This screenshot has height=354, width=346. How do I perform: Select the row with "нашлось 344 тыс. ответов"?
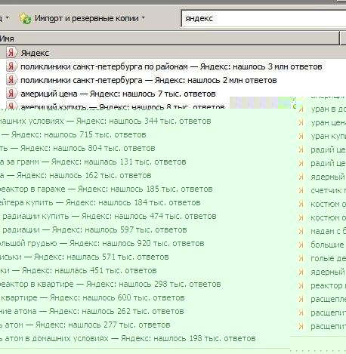[106, 121]
